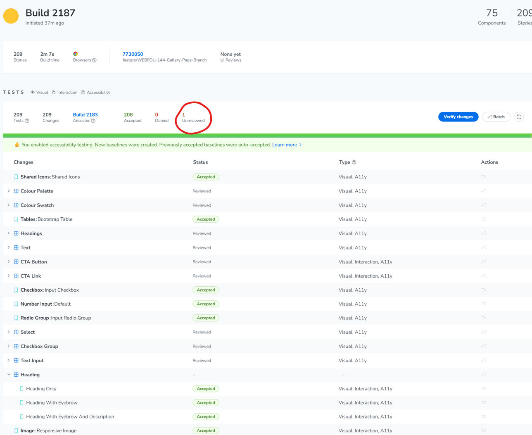The width and height of the screenshot is (532, 435).
Task: Click the bookmark icon next to Heading Only
Action: [22, 388]
